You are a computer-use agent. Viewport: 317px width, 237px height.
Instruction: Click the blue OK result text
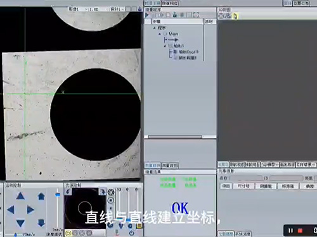click(180, 209)
